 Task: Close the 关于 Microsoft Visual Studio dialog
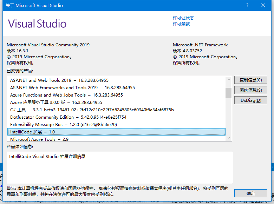(x=263, y=5)
